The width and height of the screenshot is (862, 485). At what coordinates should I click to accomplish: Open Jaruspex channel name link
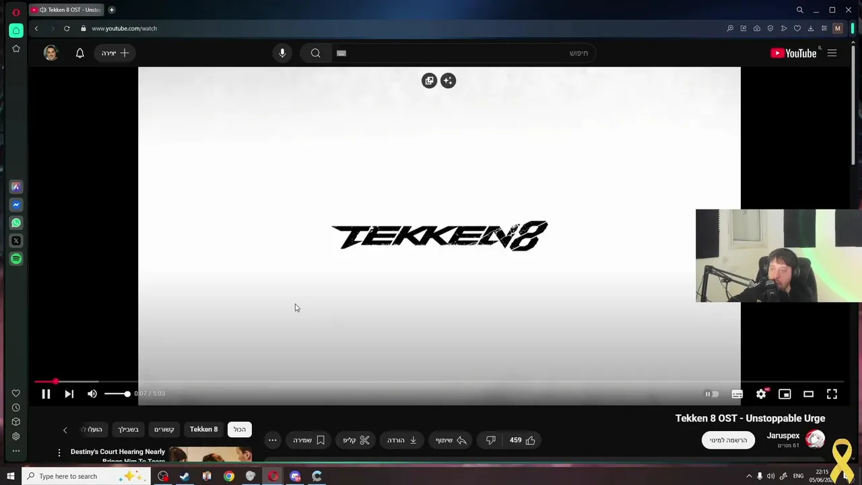783,436
